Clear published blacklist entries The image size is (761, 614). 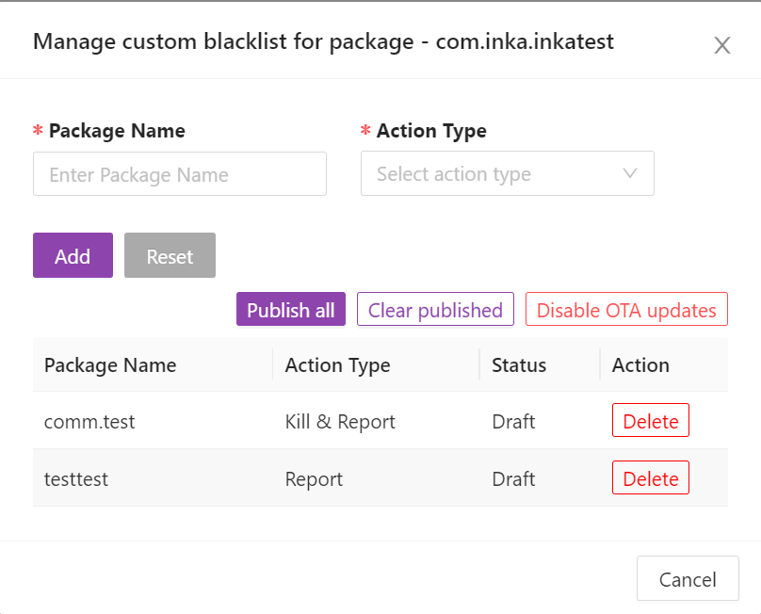[435, 308]
